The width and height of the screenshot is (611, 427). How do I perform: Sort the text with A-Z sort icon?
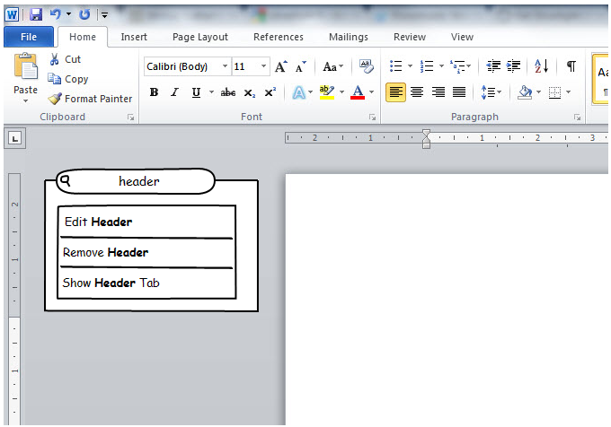(541, 66)
